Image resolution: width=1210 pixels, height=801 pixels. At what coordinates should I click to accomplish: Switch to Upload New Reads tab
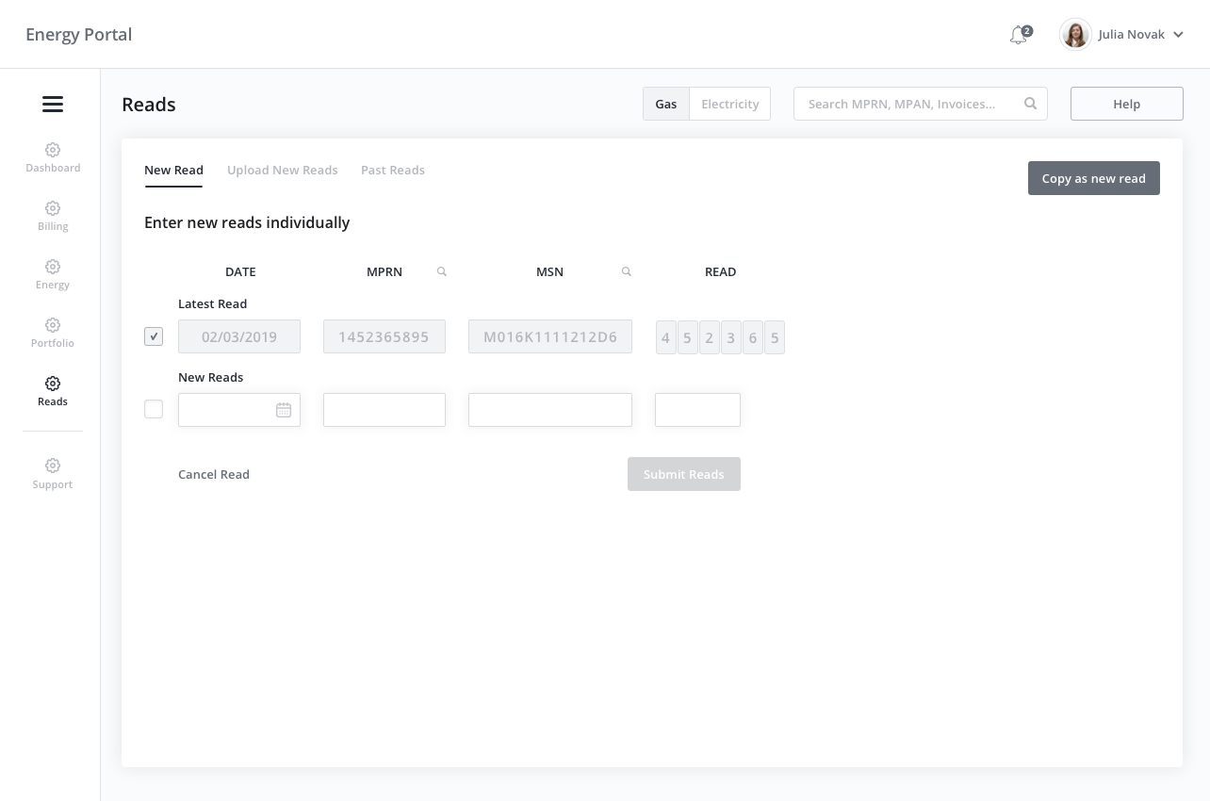coord(282,171)
